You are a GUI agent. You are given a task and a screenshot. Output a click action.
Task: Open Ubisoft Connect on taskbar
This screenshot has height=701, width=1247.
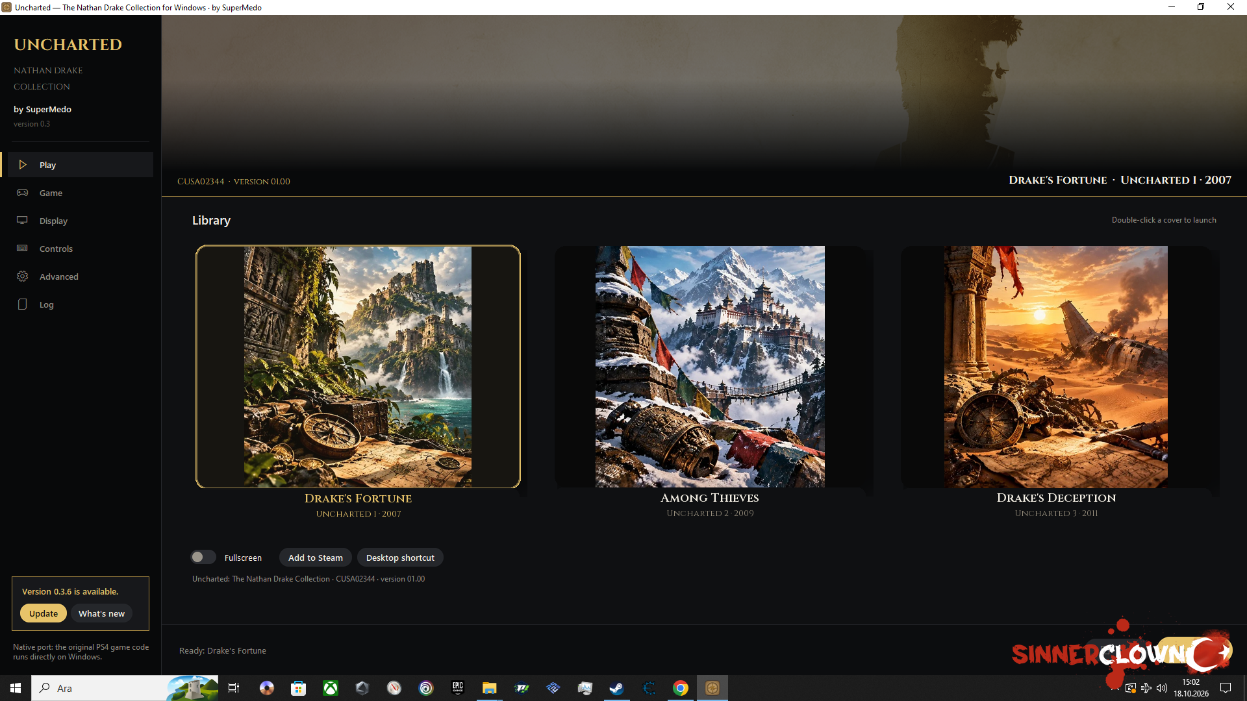point(426,688)
